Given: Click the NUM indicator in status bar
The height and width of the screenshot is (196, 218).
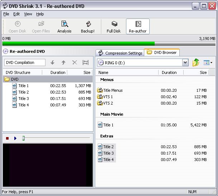Looking at the screenshot, I should (x=192, y=192).
